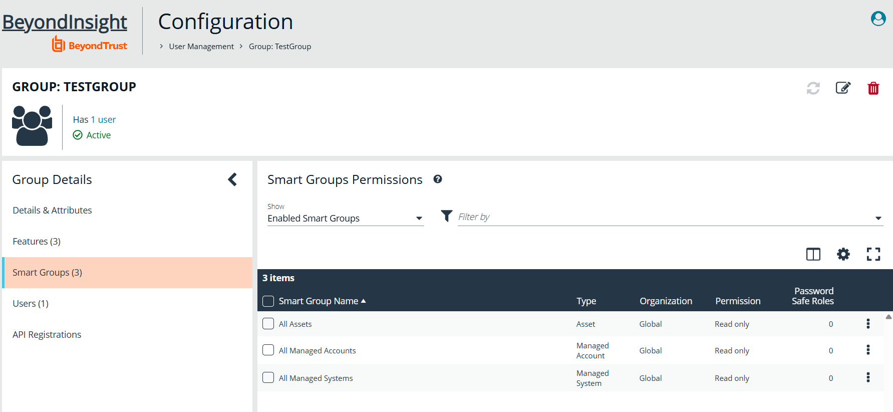Open actions menu for All Assets row

[867, 324]
